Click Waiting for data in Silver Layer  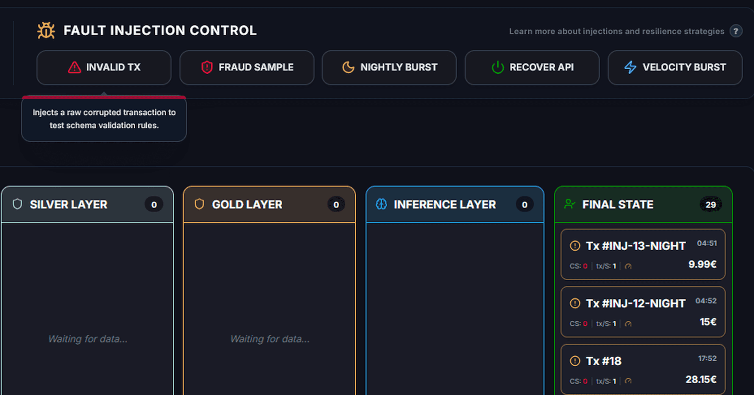click(x=88, y=339)
